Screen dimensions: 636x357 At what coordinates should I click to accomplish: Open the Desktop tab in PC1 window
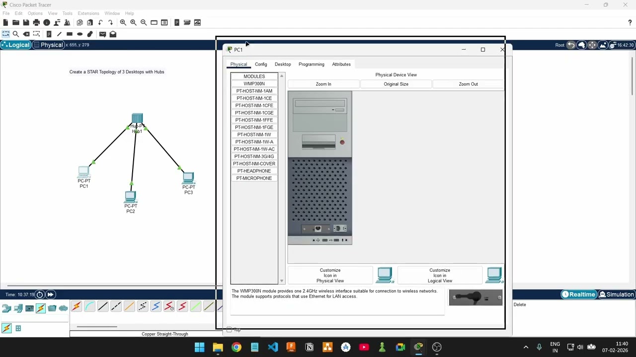coord(283,64)
